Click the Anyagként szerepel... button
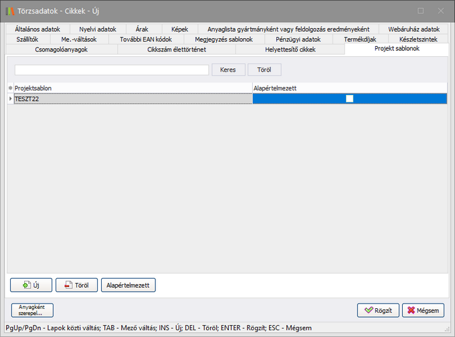The width and height of the screenshot is (455, 337). coord(32,310)
